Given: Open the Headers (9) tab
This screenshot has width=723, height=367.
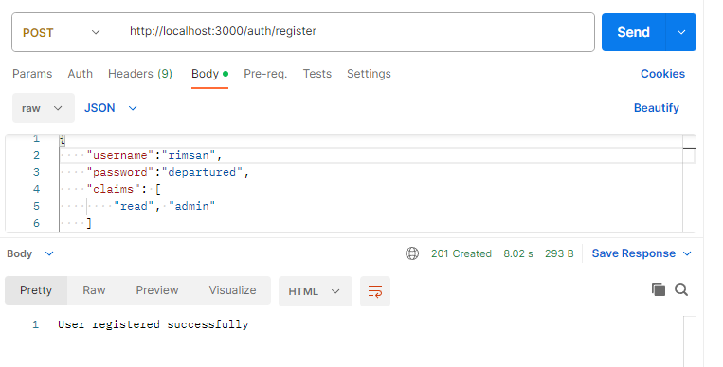Looking at the screenshot, I should click(x=140, y=74).
